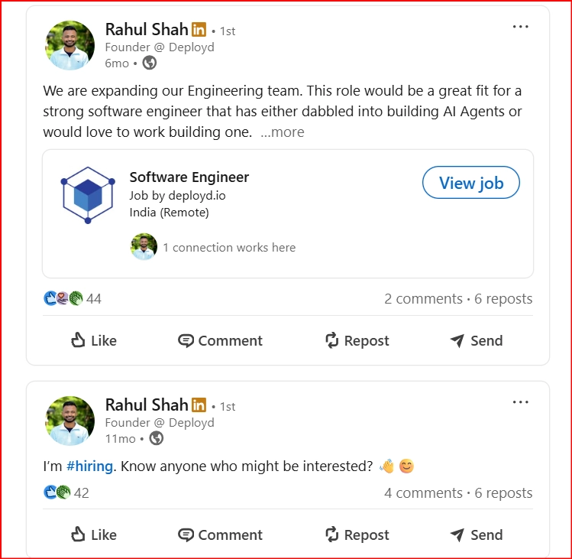Click View job button
Image resolution: width=572 pixels, height=559 pixels.
click(470, 183)
